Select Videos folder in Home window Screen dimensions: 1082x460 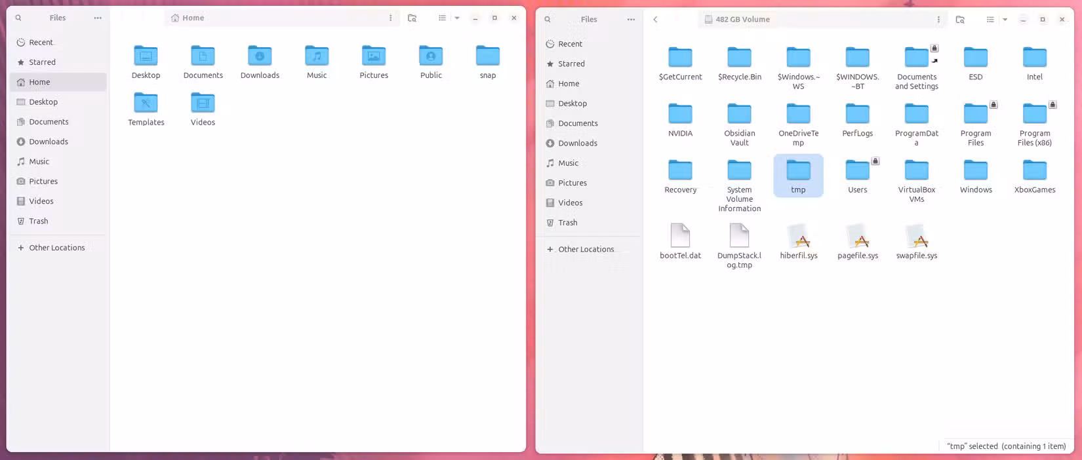[x=203, y=109]
